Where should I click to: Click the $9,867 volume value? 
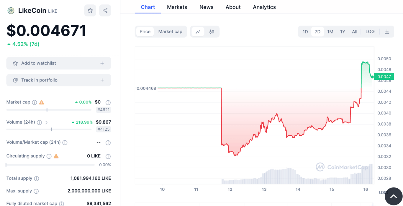(x=104, y=122)
